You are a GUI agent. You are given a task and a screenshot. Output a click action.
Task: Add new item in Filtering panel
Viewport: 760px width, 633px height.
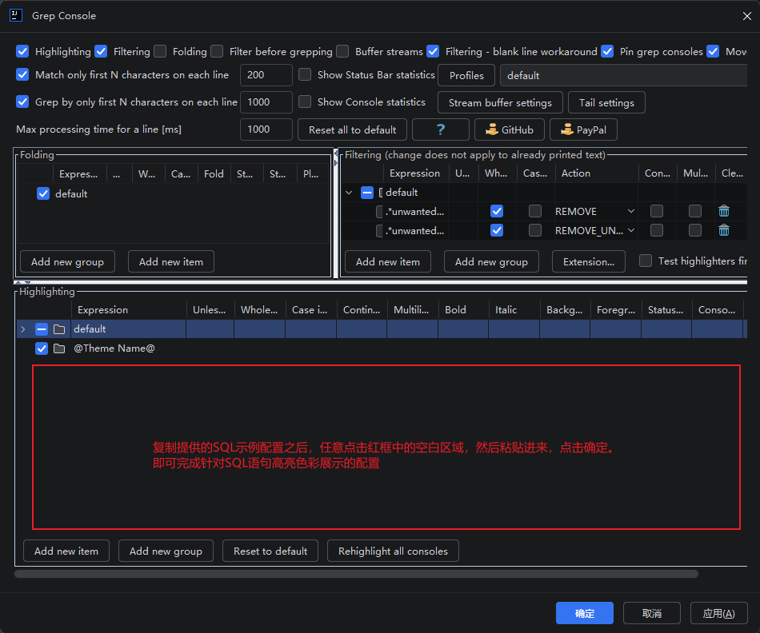tap(388, 261)
